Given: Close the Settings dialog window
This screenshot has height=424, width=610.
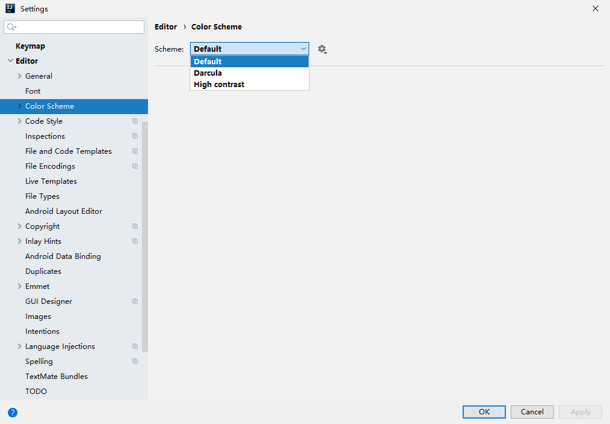Looking at the screenshot, I should pos(595,8).
